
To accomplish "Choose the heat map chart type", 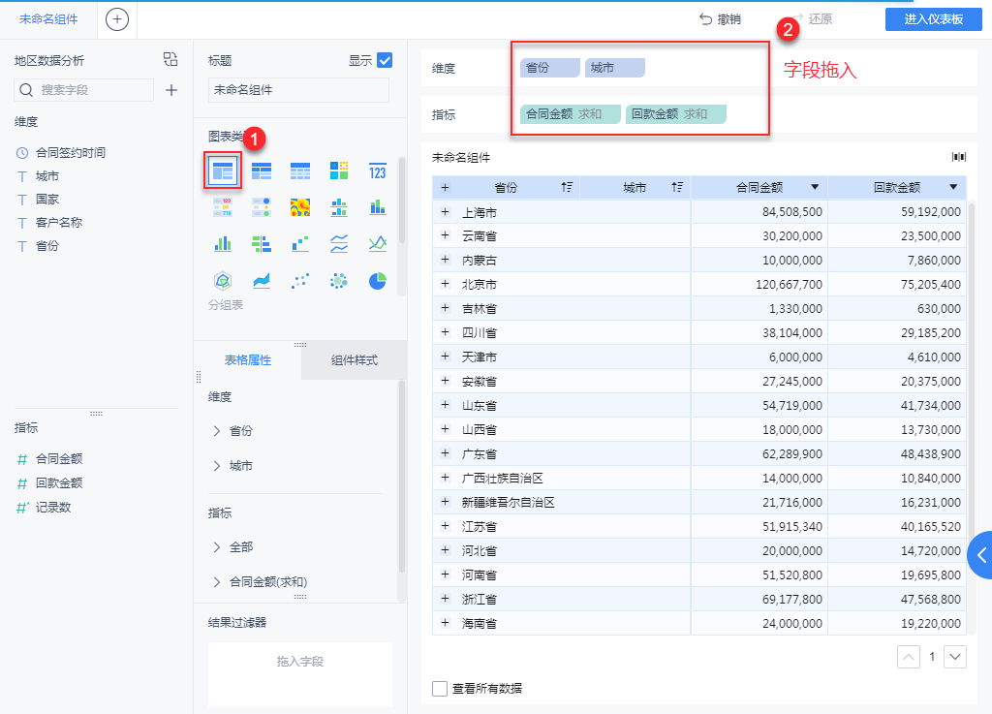I will pos(300,206).
